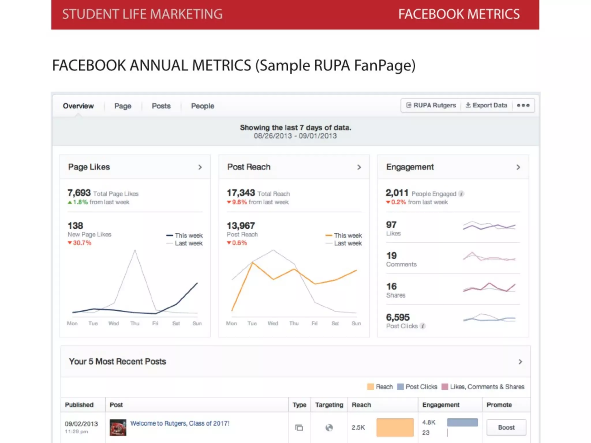The width and height of the screenshot is (591, 443).
Task: Click the Shares sparkline graph
Action: [489, 287]
